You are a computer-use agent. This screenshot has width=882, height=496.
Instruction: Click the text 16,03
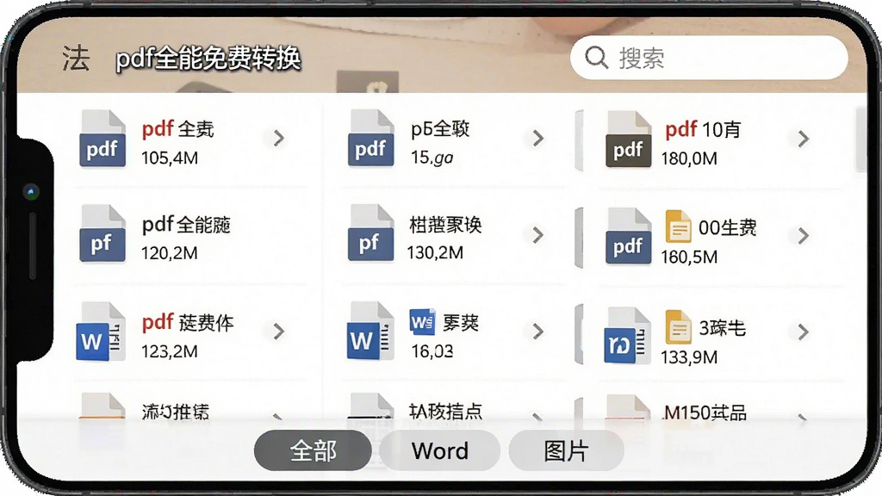432,351
